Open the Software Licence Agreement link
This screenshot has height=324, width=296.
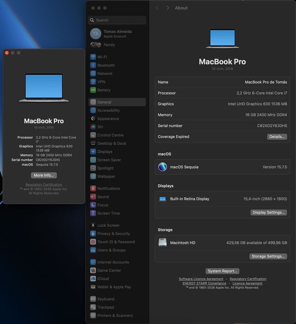[201, 279]
